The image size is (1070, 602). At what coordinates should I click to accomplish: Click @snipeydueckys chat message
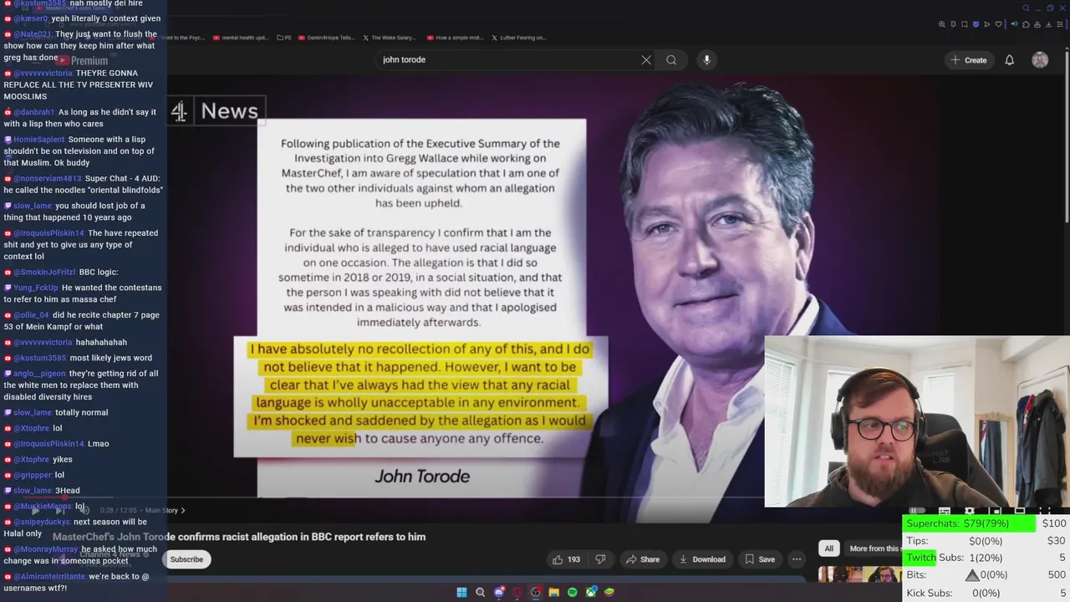click(80, 528)
